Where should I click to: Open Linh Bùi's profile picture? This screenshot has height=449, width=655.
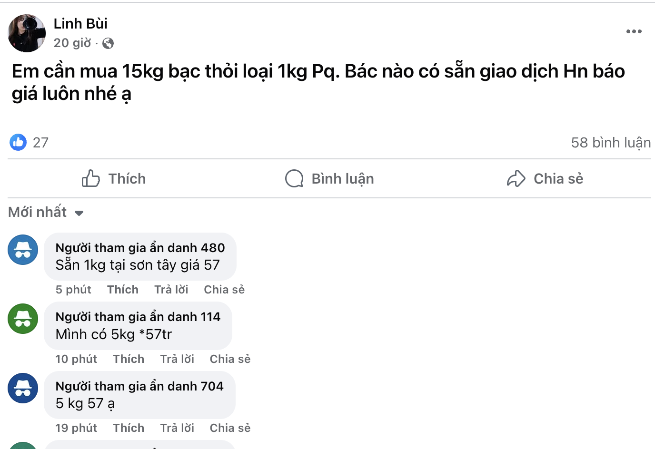coord(27,33)
